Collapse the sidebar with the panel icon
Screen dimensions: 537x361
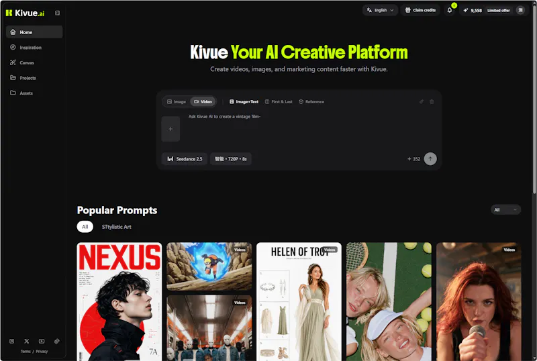pyautogui.click(x=57, y=13)
